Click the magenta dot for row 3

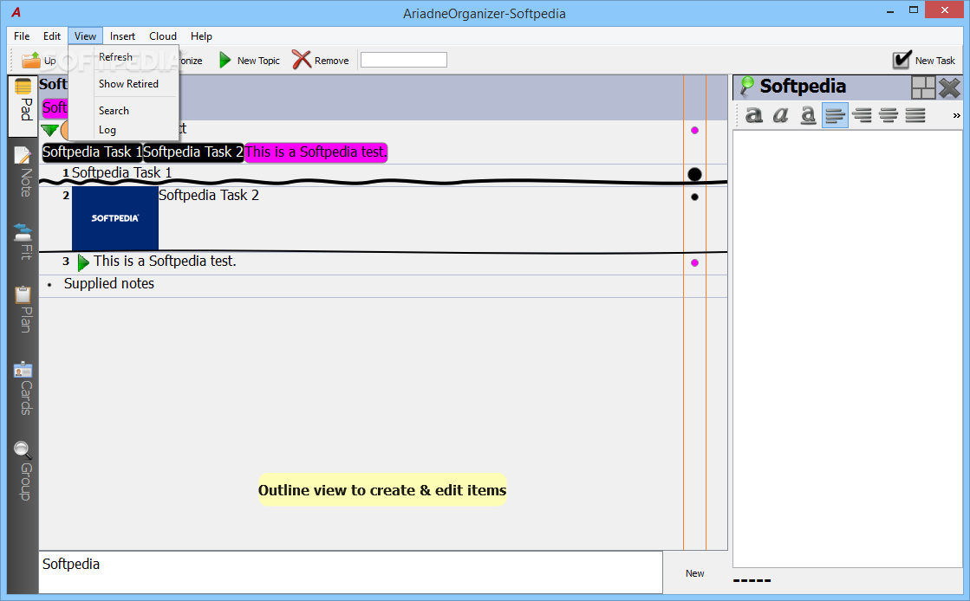(694, 262)
